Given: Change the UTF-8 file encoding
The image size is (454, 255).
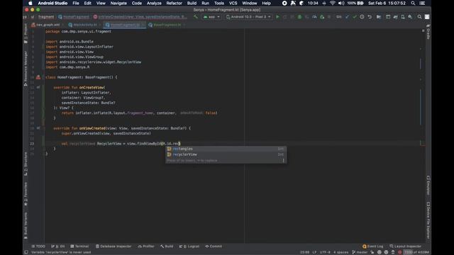Looking at the screenshot, I should tap(325, 252).
